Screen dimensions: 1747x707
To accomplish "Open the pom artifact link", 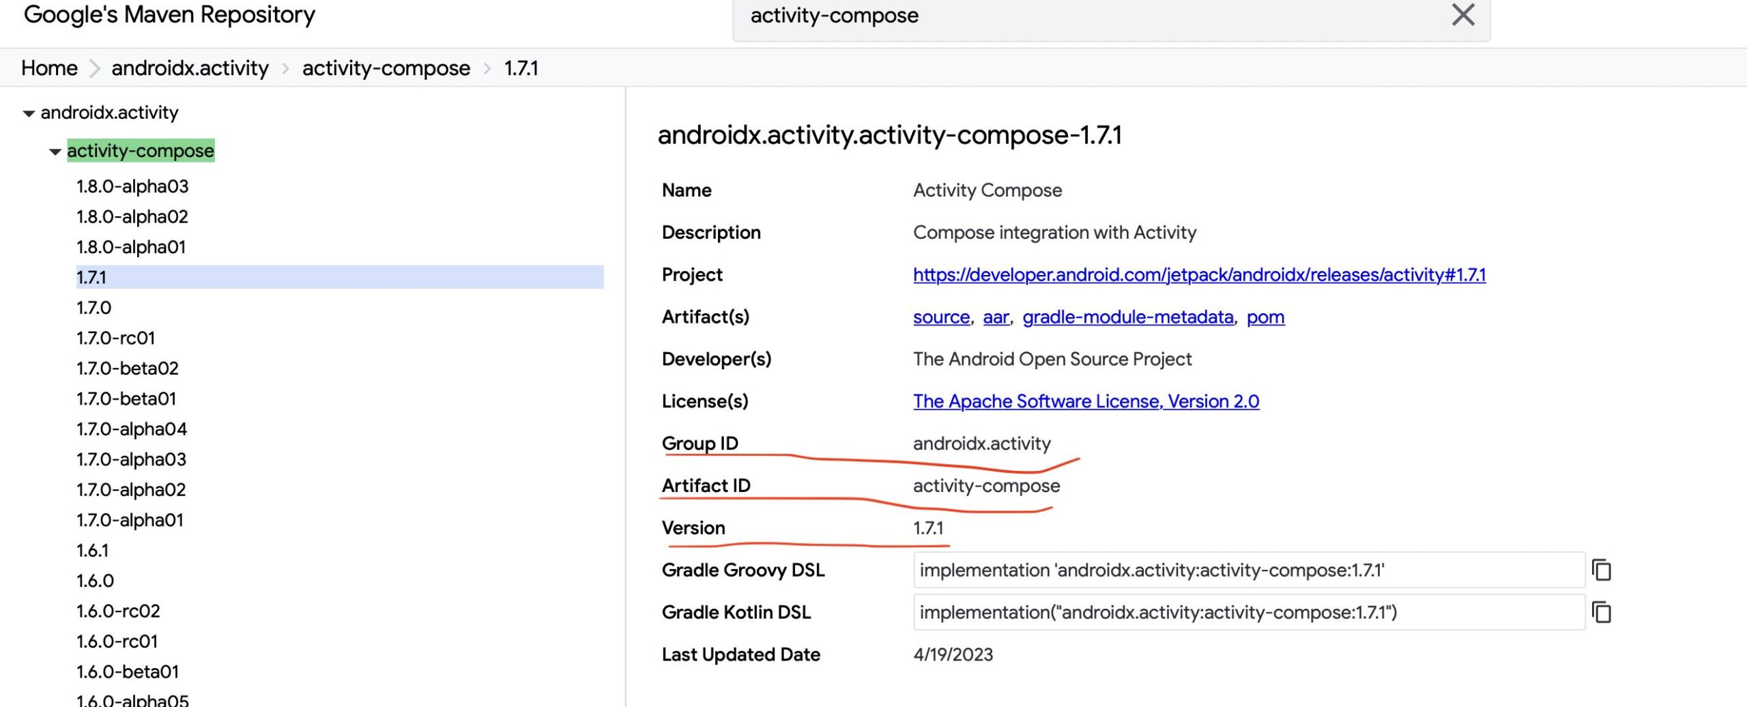I will tap(1265, 317).
